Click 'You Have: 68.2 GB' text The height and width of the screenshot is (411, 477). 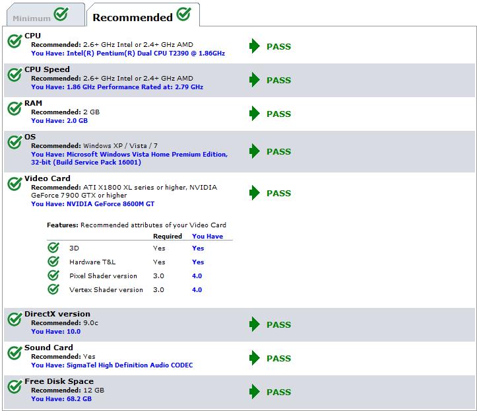pos(61,399)
